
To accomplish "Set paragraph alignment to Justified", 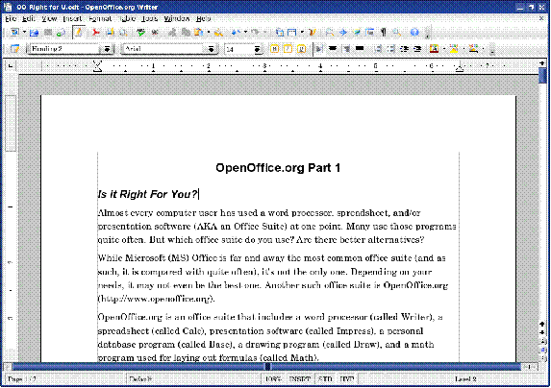I will pos(360,48).
